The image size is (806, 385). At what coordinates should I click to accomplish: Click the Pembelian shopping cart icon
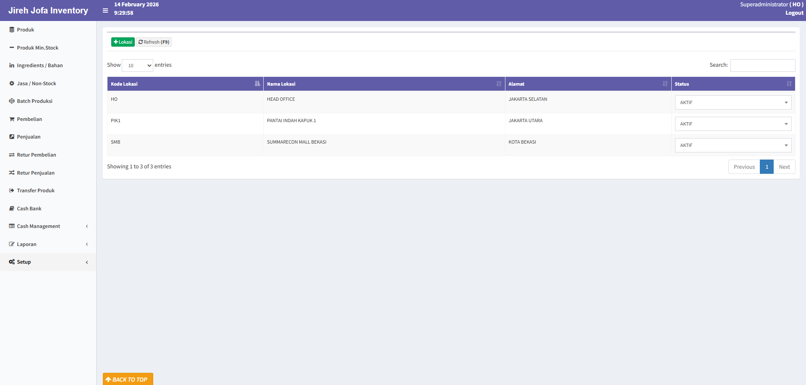pyautogui.click(x=12, y=119)
